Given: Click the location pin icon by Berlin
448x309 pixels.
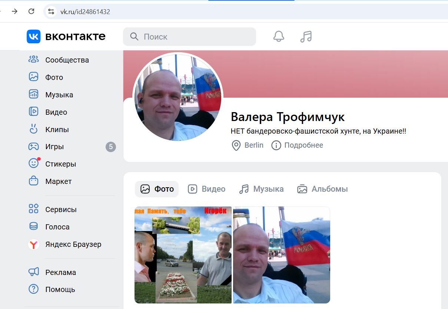Looking at the screenshot, I should tap(236, 145).
